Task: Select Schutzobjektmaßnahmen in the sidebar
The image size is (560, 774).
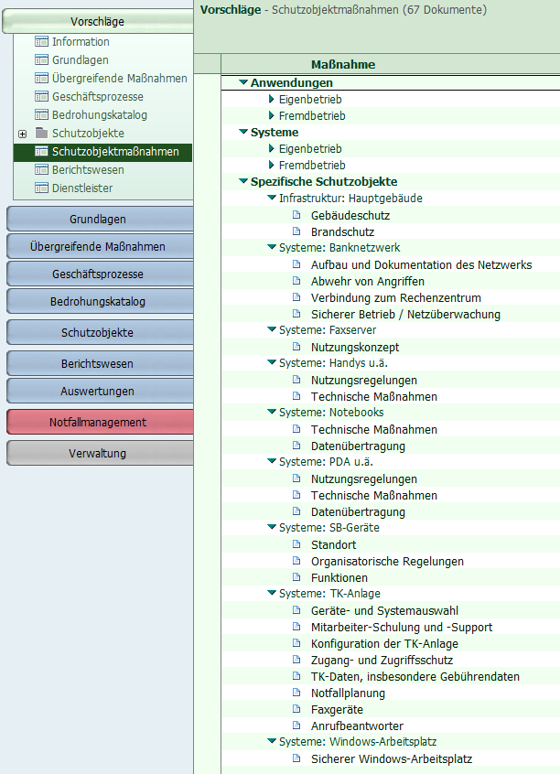Action: pyautogui.click(x=102, y=152)
